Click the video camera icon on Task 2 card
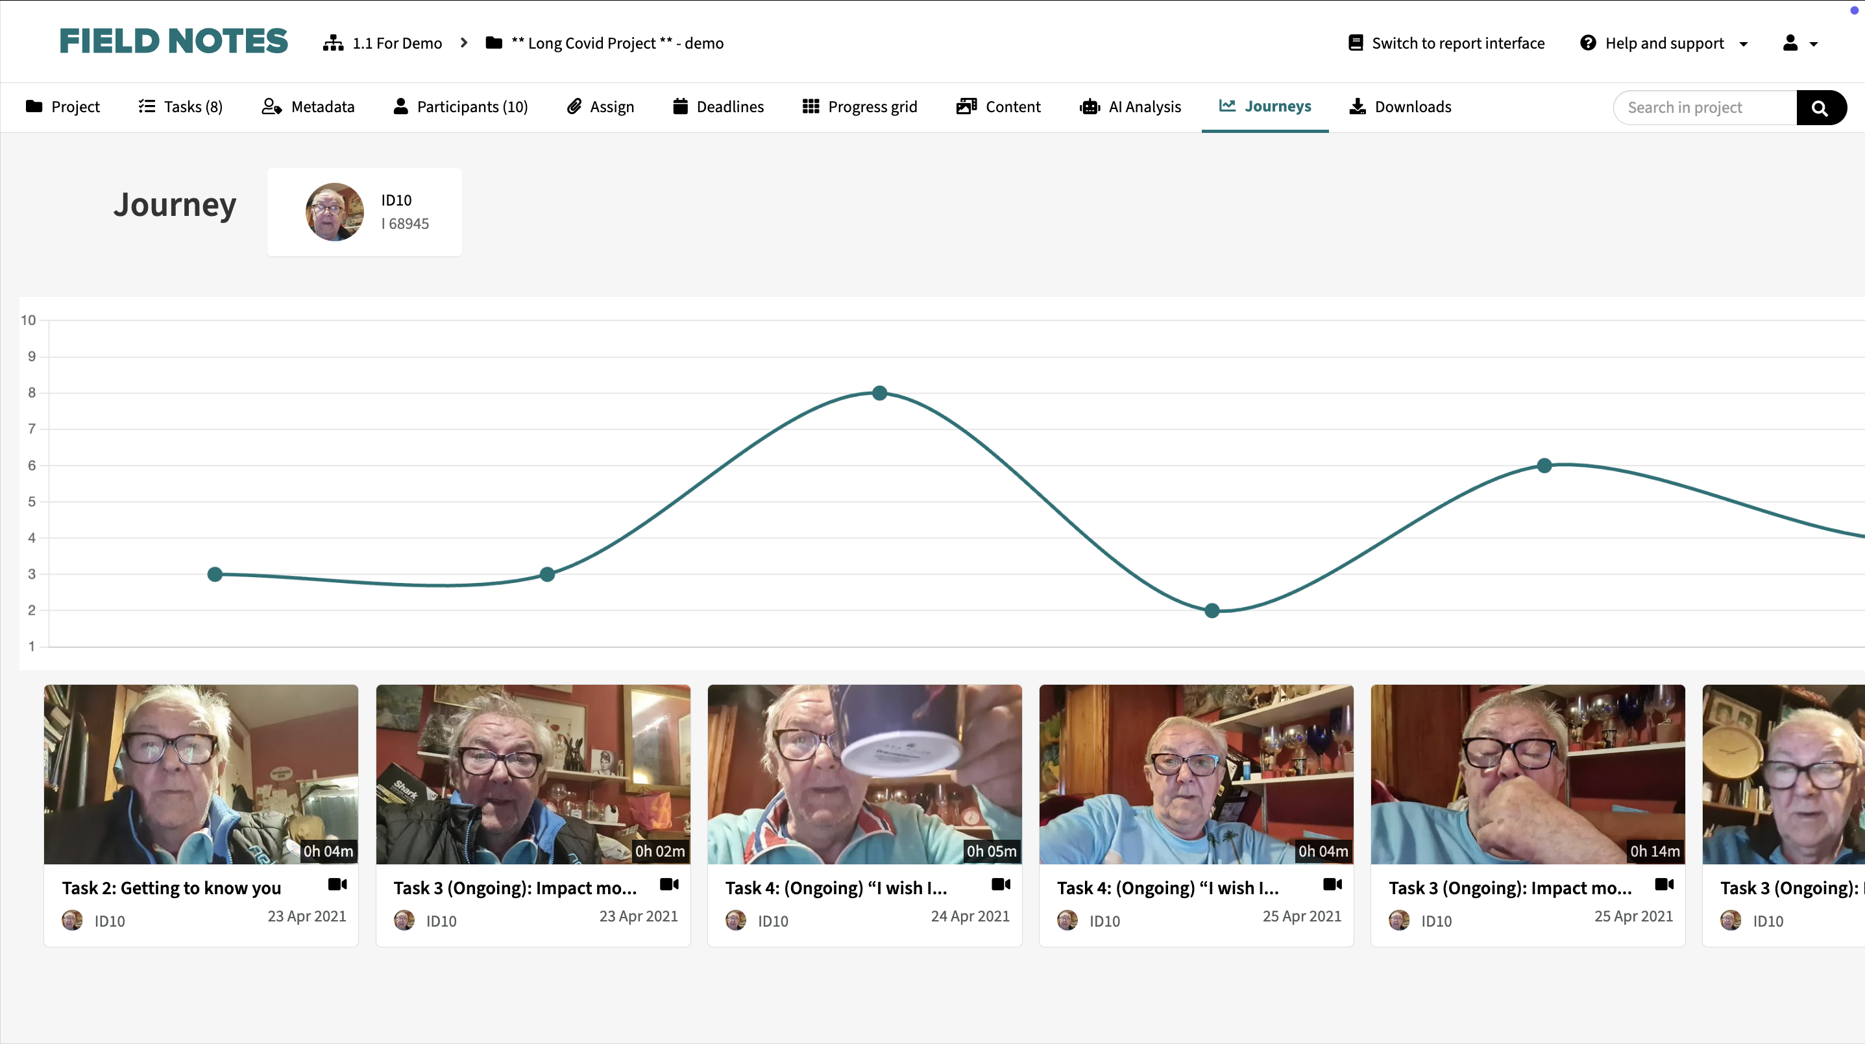The image size is (1865, 1044). (x=336, y=884)
